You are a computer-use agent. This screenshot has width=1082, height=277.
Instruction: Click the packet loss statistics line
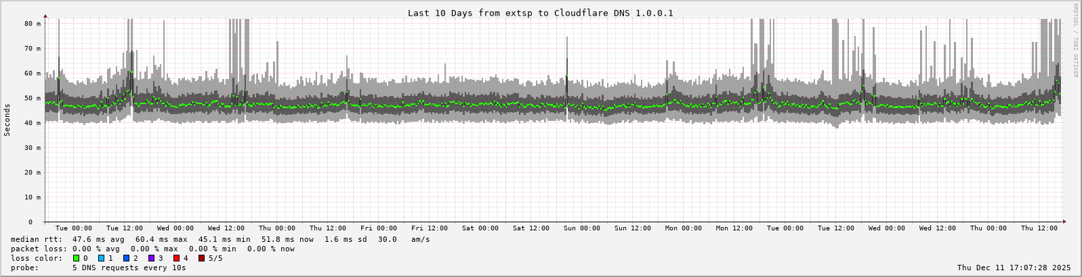[x=152, y=249]
